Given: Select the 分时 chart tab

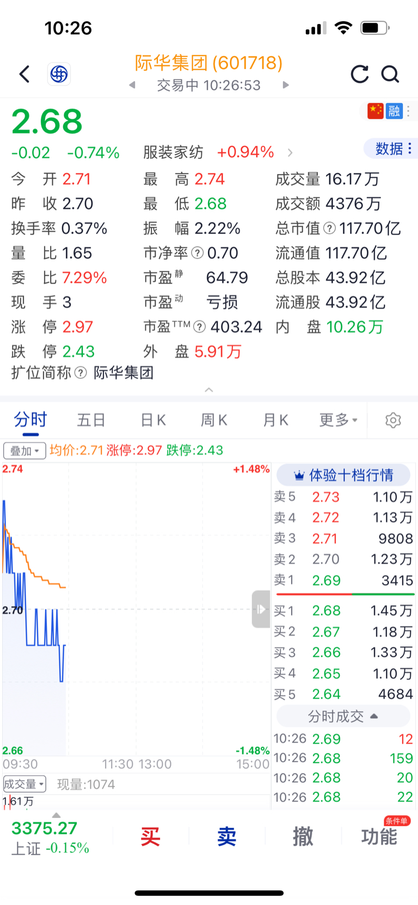Looking at the screenshot, I should (x=30, y=420).
